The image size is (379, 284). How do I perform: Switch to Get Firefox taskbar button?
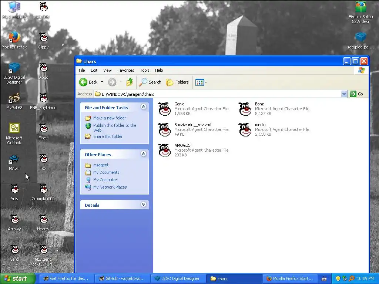click(66, 279)
